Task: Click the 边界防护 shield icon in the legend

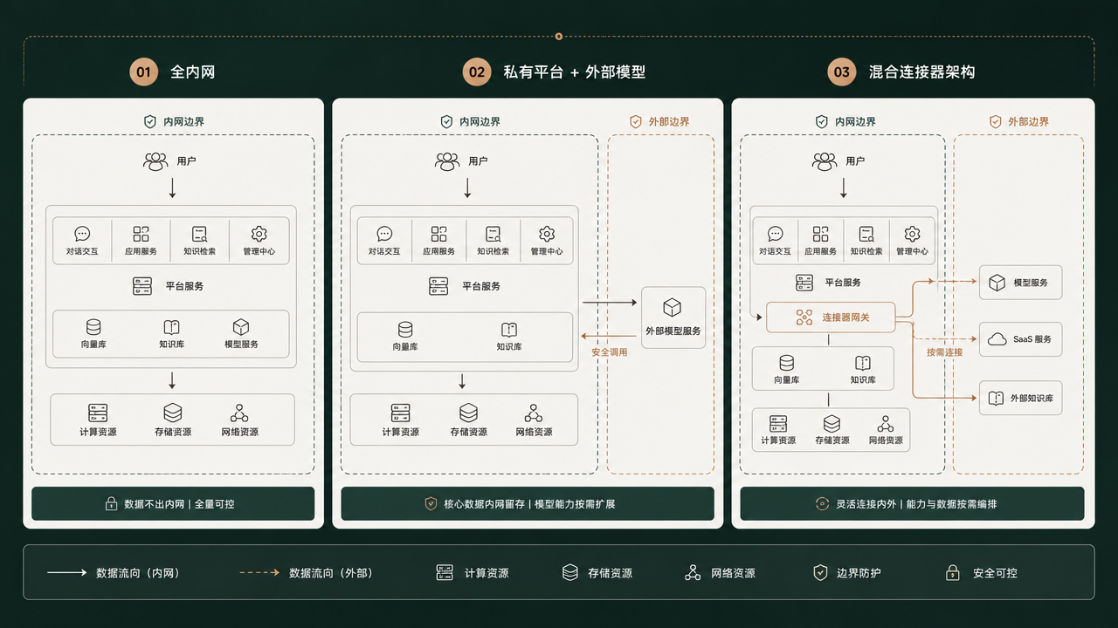Action: (820, 573)
